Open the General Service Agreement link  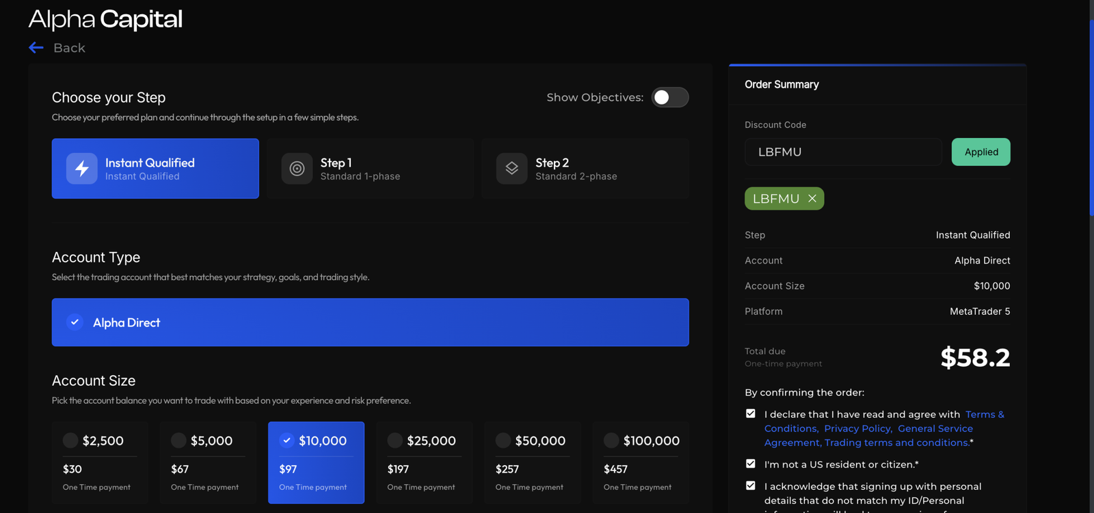(935, 428)
